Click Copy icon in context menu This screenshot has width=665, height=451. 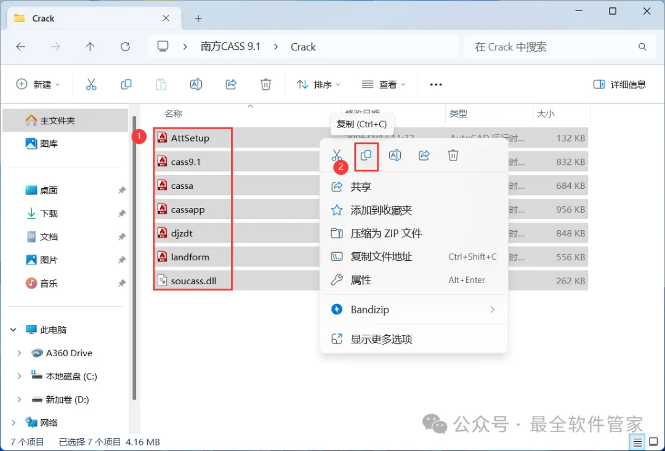click(x=366, y=156)
